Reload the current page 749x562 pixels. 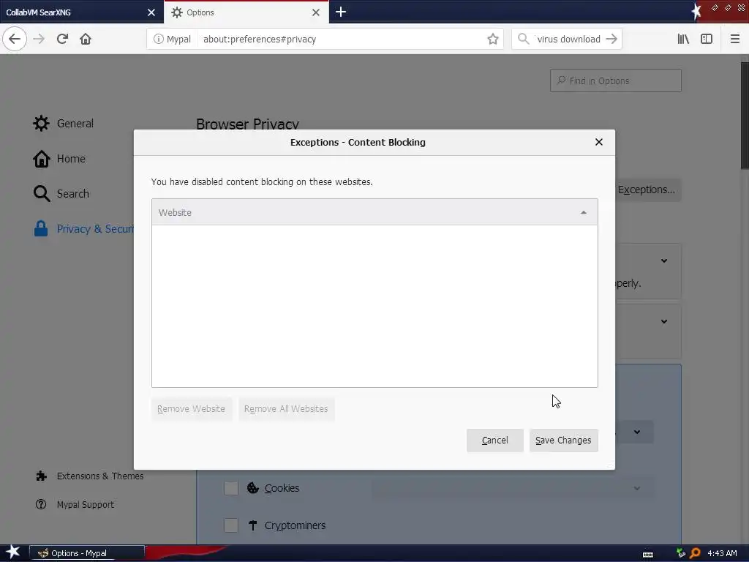pyautogui.click(x=62, y=39)
